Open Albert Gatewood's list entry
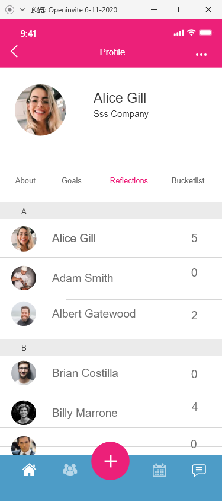The image size is (222, 501). [x=111, y=314]
